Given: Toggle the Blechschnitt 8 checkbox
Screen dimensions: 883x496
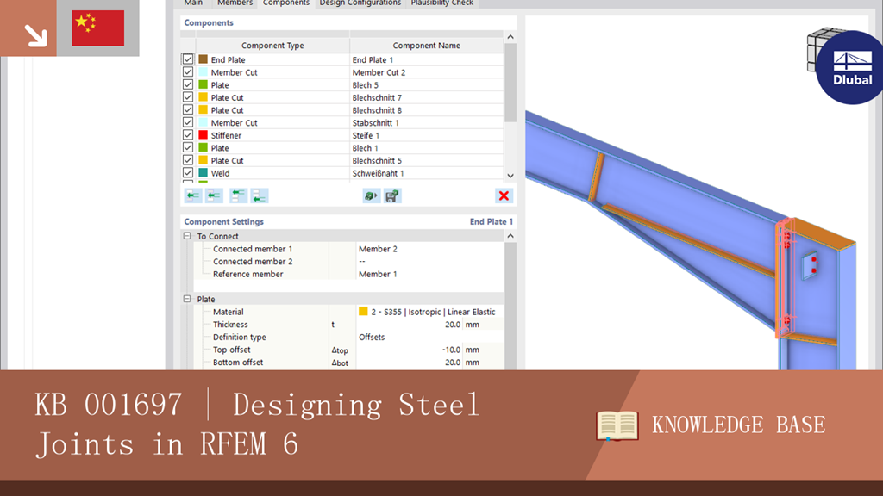Looking at the screenshot, I should (188, 109).
